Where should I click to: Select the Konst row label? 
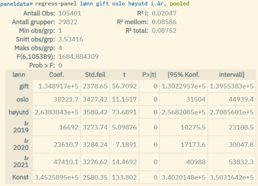point(20,177)
